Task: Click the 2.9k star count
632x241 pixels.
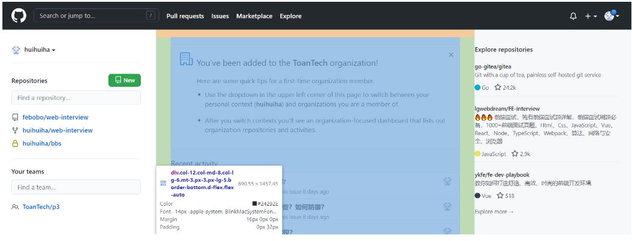Action: [525, 154]
